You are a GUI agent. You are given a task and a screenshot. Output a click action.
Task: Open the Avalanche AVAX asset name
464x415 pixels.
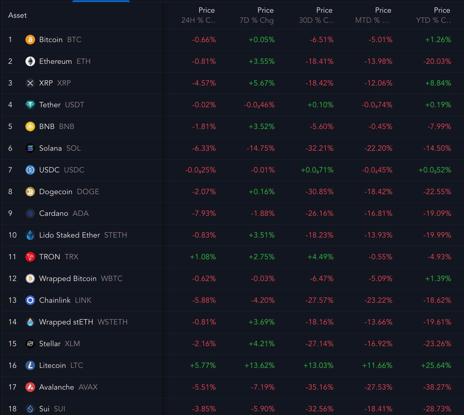tap(68, 387)
